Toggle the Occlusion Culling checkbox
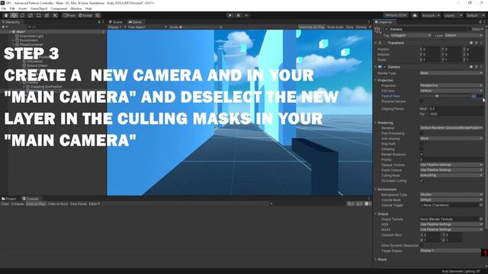The width and height of the screenshot is (488, 274). [x=422, y=181]
